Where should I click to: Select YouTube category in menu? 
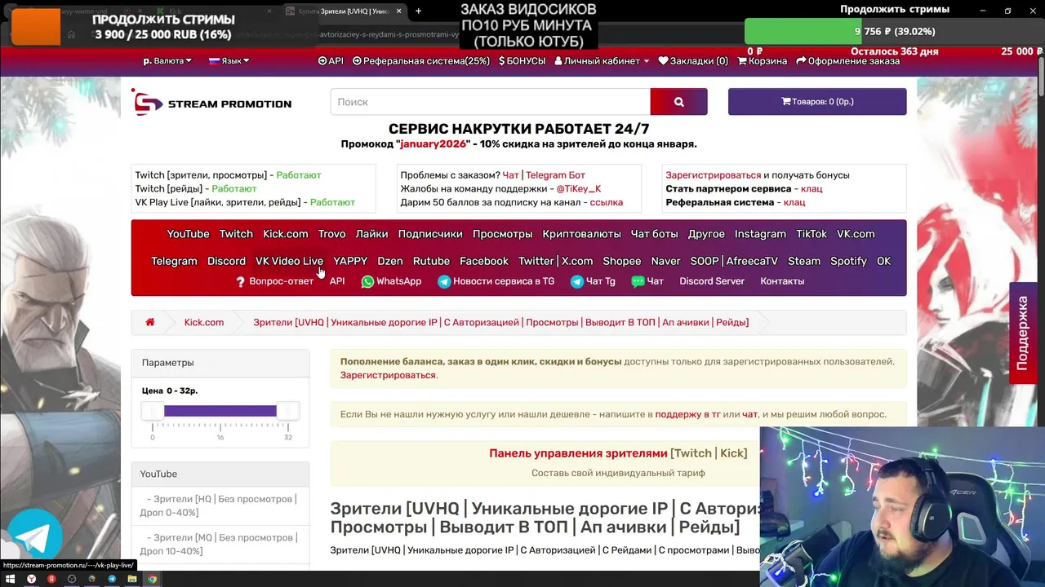pos(188,234)
